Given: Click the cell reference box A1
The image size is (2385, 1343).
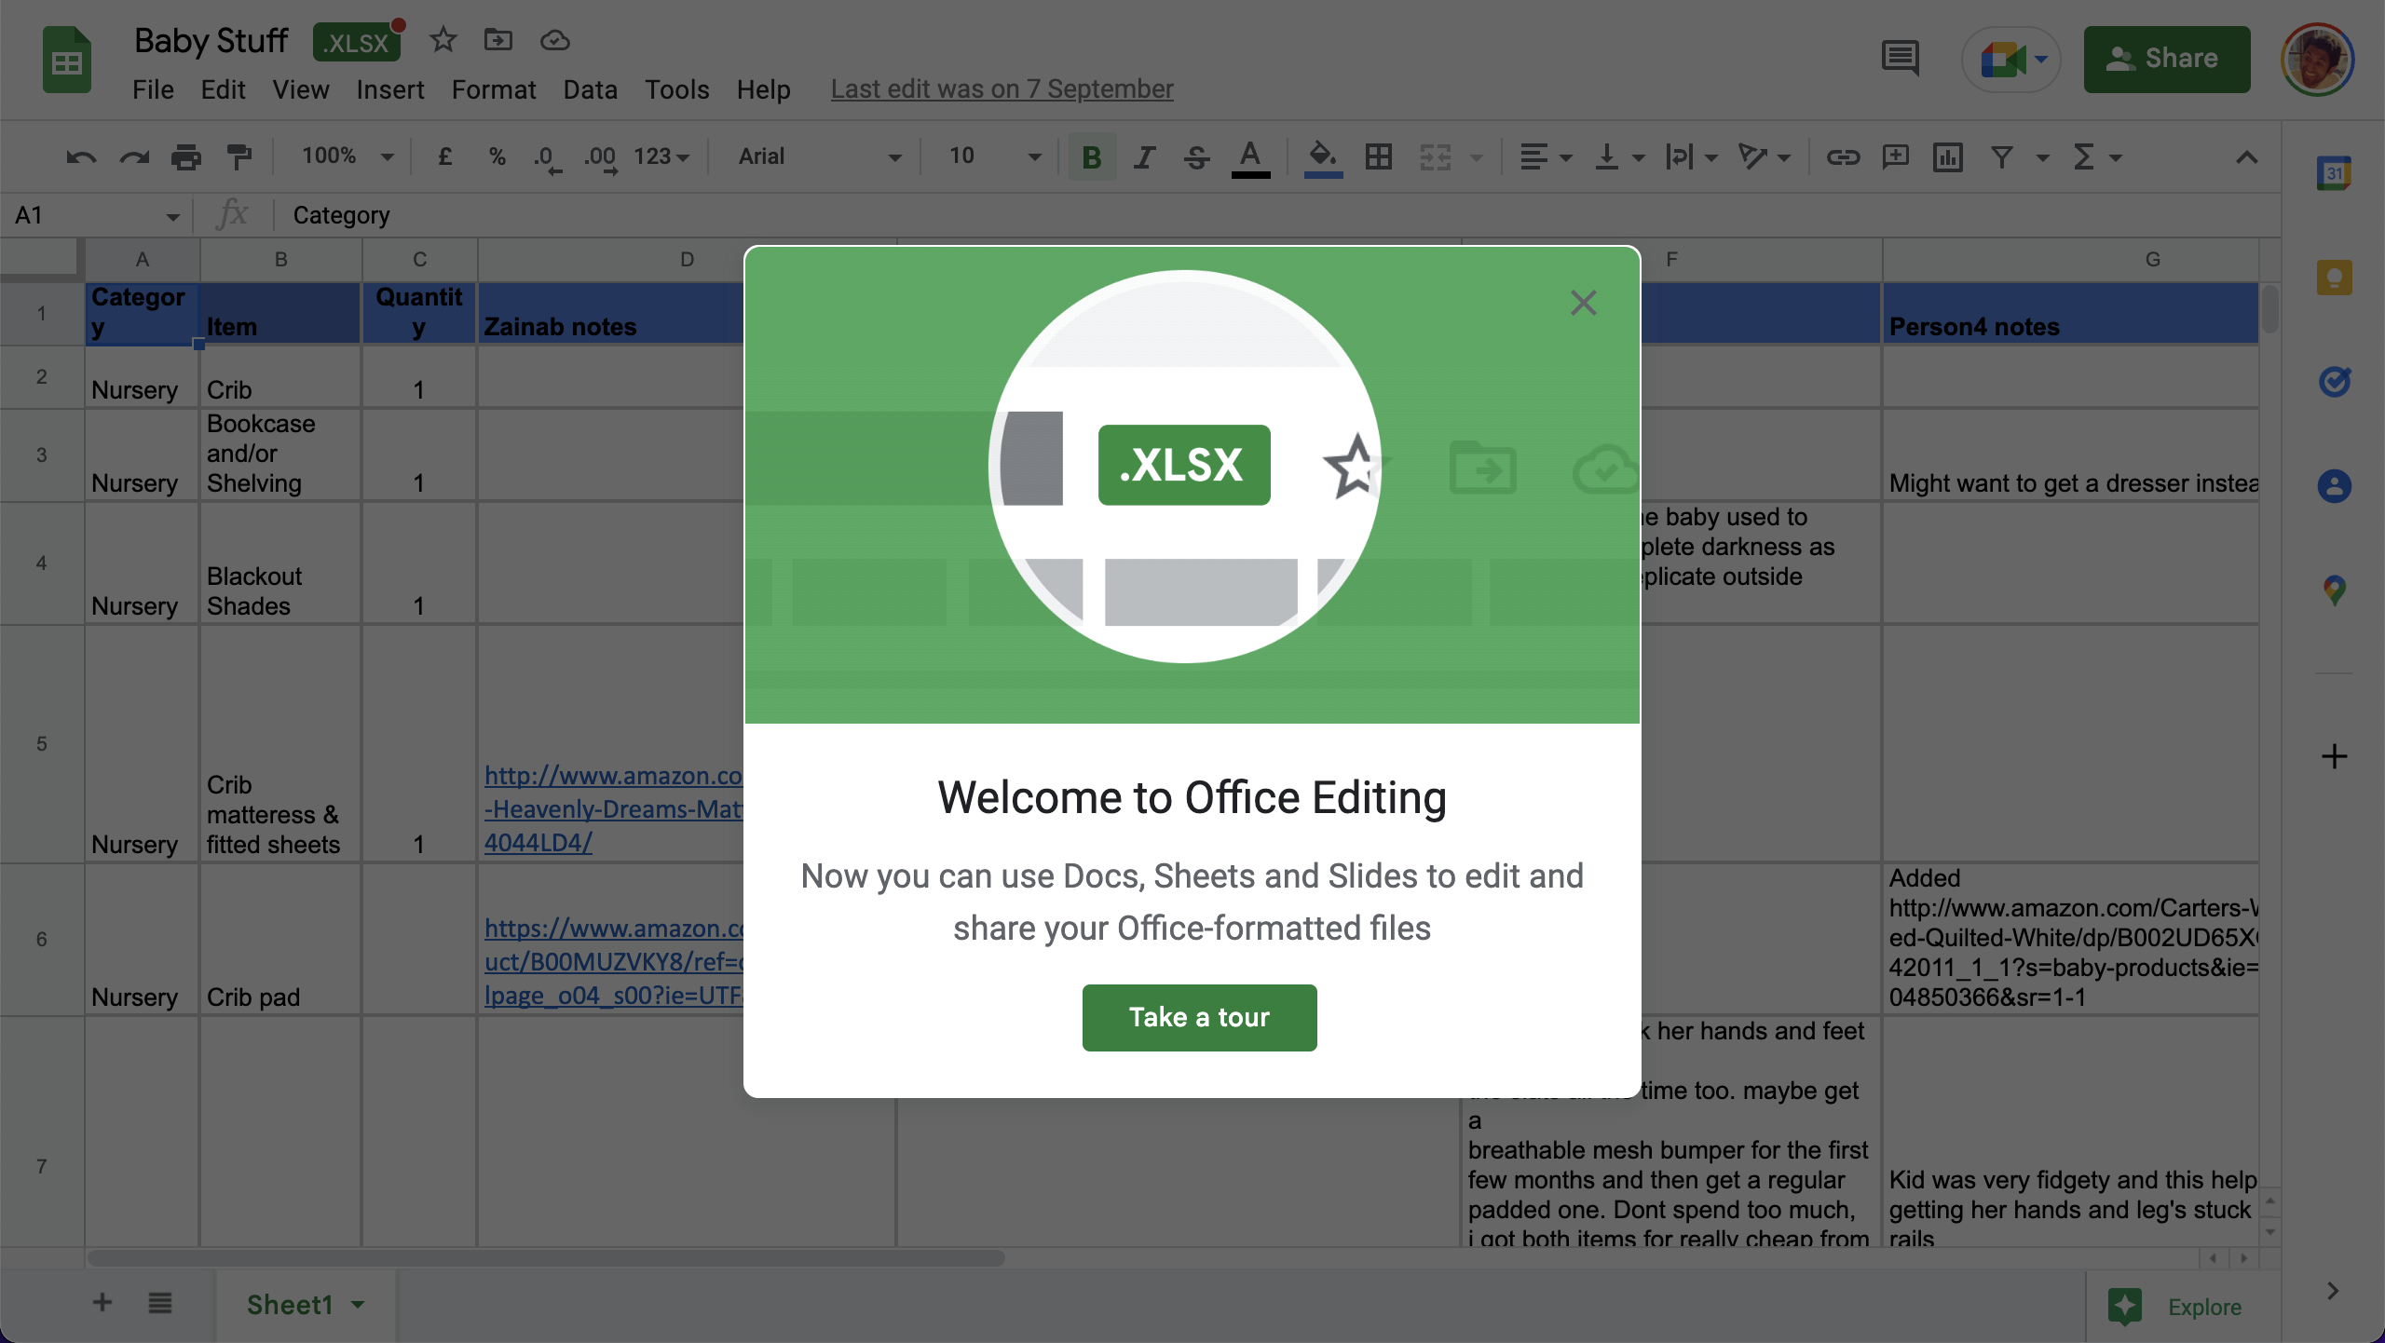Looking at the screenshot, I should pyautogui.click(x=97, y=215).
